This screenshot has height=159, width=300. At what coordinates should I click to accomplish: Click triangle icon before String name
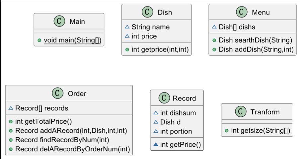pyautogui.click(x=127, y=27)
